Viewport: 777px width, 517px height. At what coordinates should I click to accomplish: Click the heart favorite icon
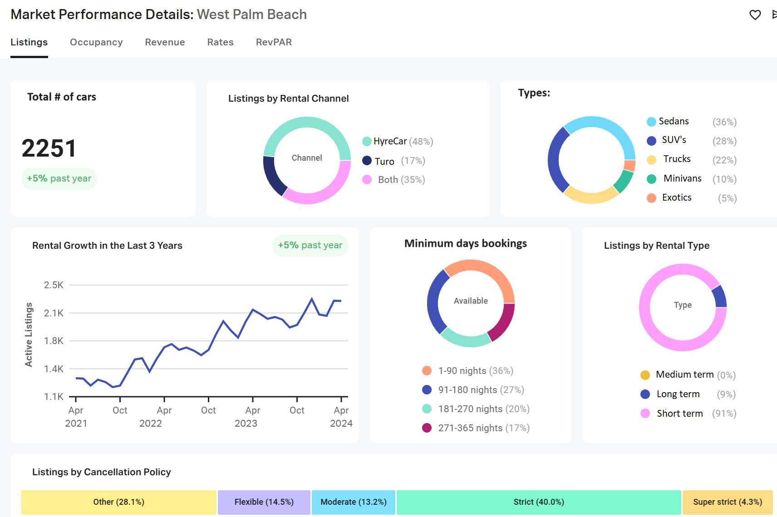[x=755, y=15]
